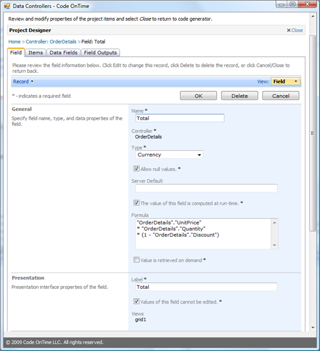Click the page scrollbar down arrow
320x351 pixels.
pos(313,328)
